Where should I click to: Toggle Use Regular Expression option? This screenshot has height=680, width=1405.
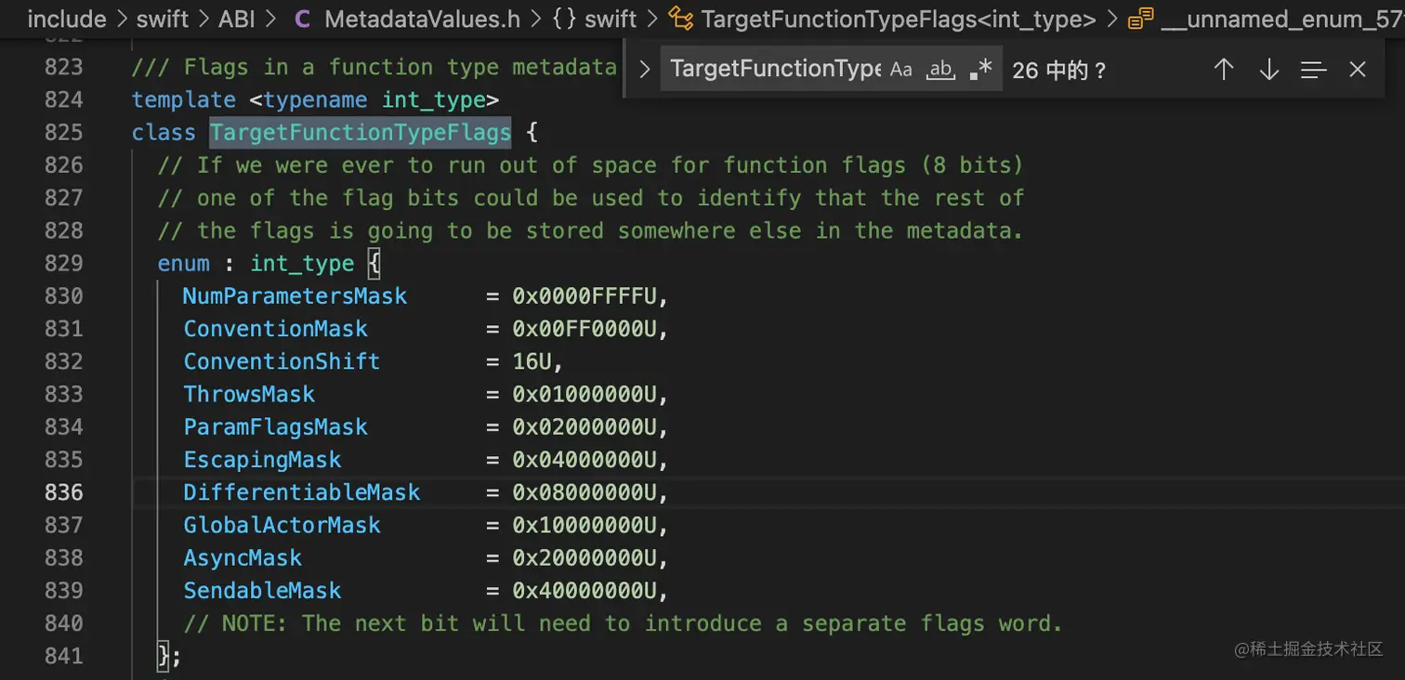pos(980,70)
